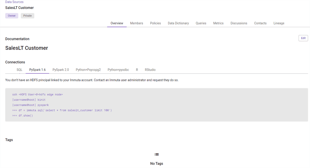
Task: Open the Members tab
Action: 137,23
